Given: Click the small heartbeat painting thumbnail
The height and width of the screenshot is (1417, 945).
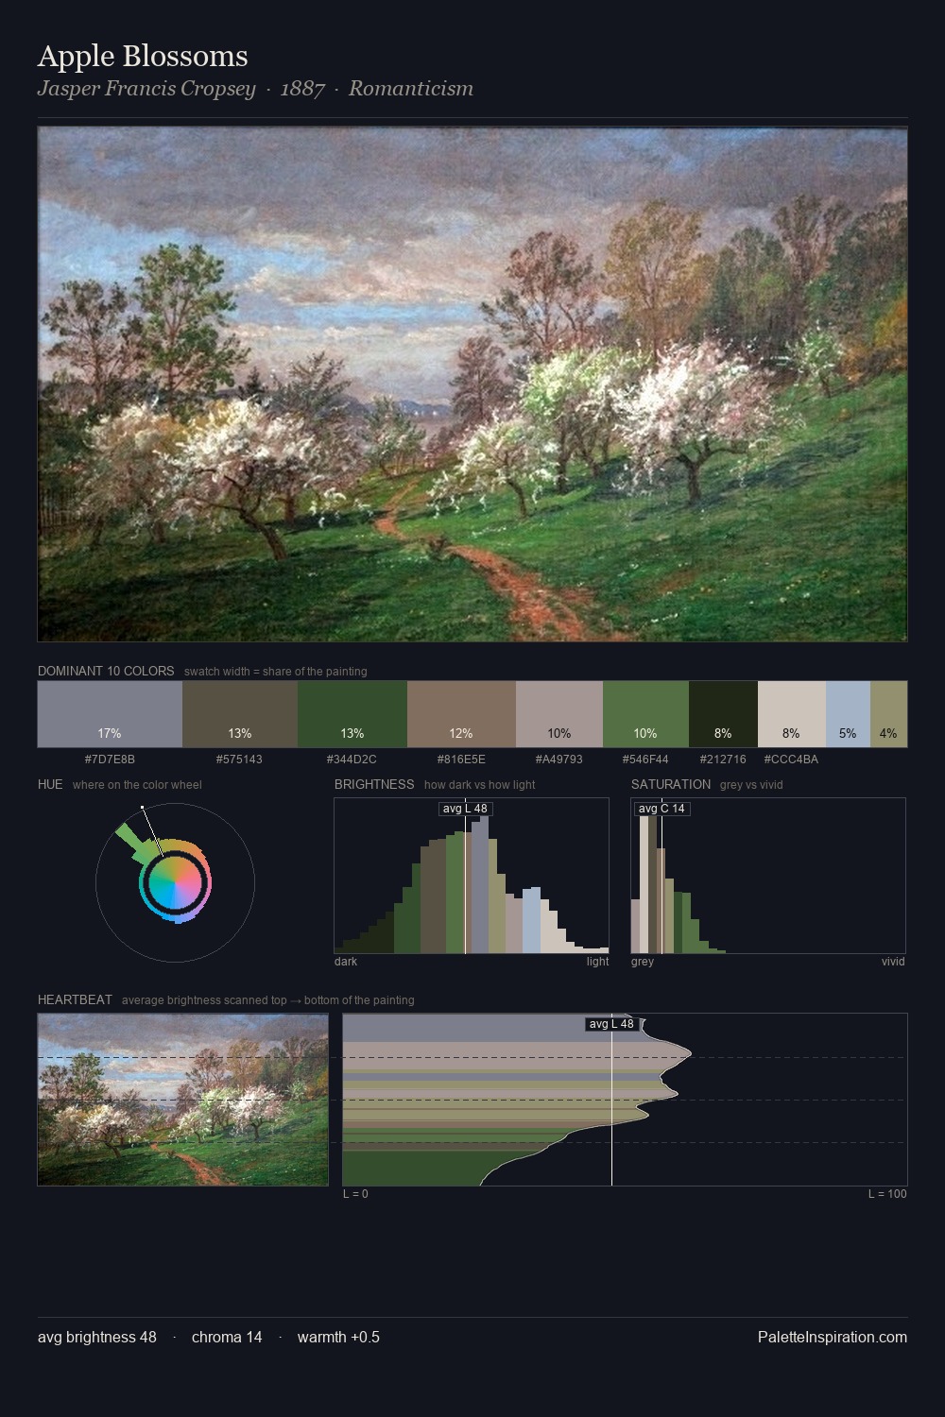Looking at the screenshot, I should pos(183,1100).
